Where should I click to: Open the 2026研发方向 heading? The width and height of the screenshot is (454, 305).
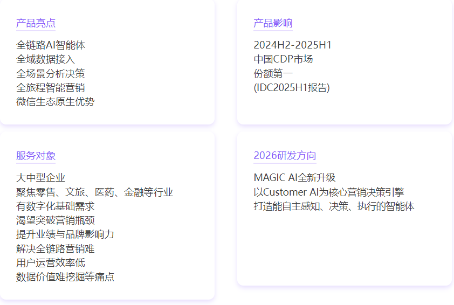[x=285, y=156]
